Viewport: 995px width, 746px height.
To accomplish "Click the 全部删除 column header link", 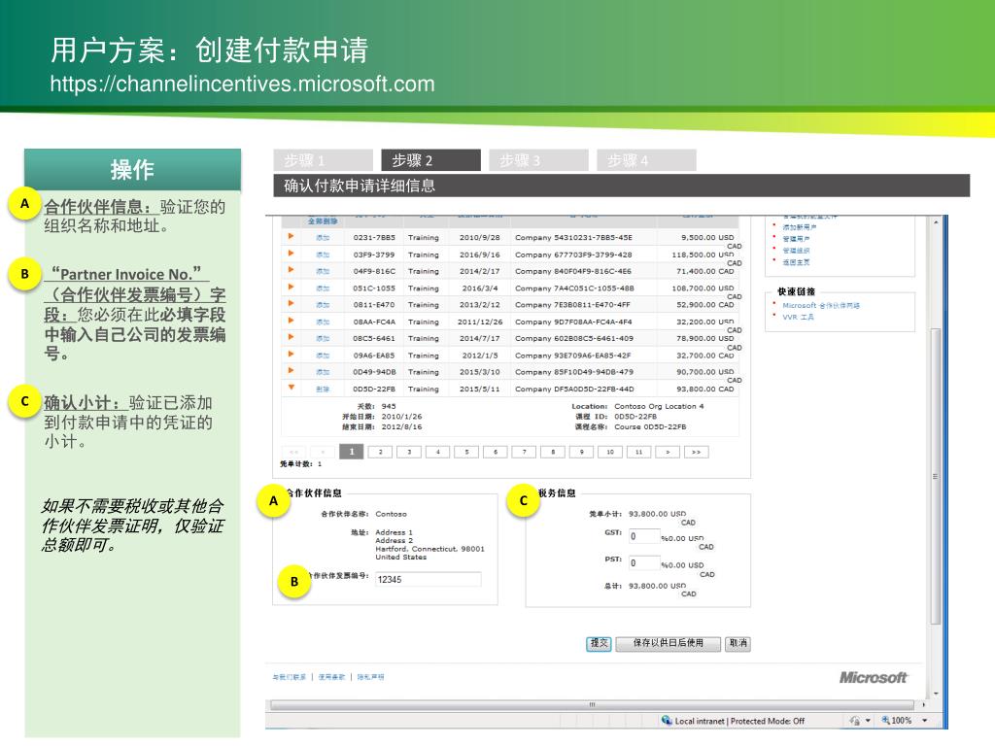I will [323, 221].
